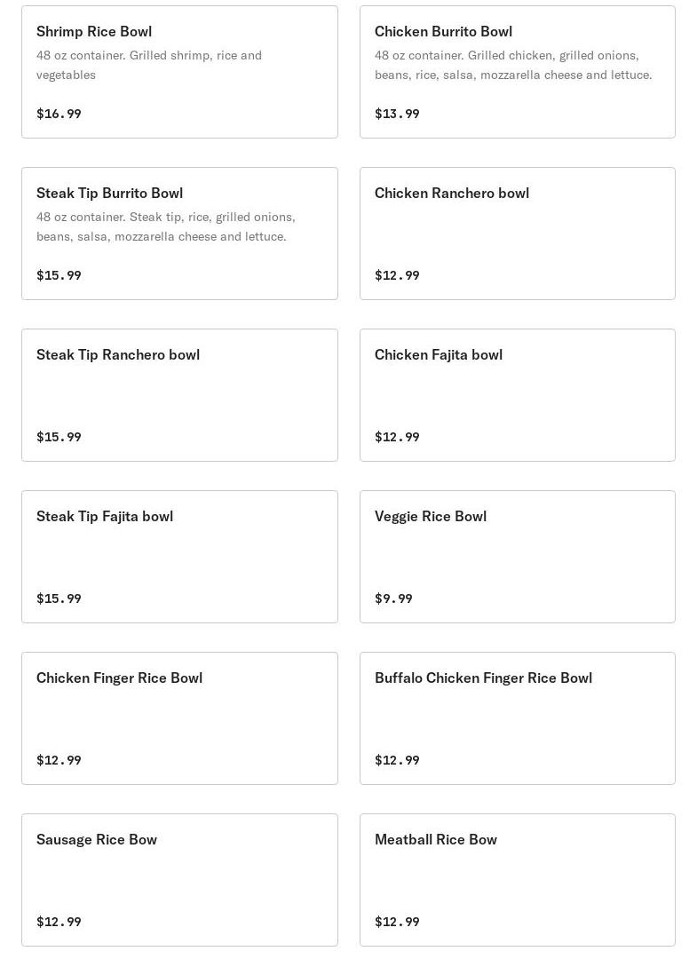The height and width of the screenshot is (967, 697).
Task: Click the Meatball Rice Bow price
Action: coord(397,922)
